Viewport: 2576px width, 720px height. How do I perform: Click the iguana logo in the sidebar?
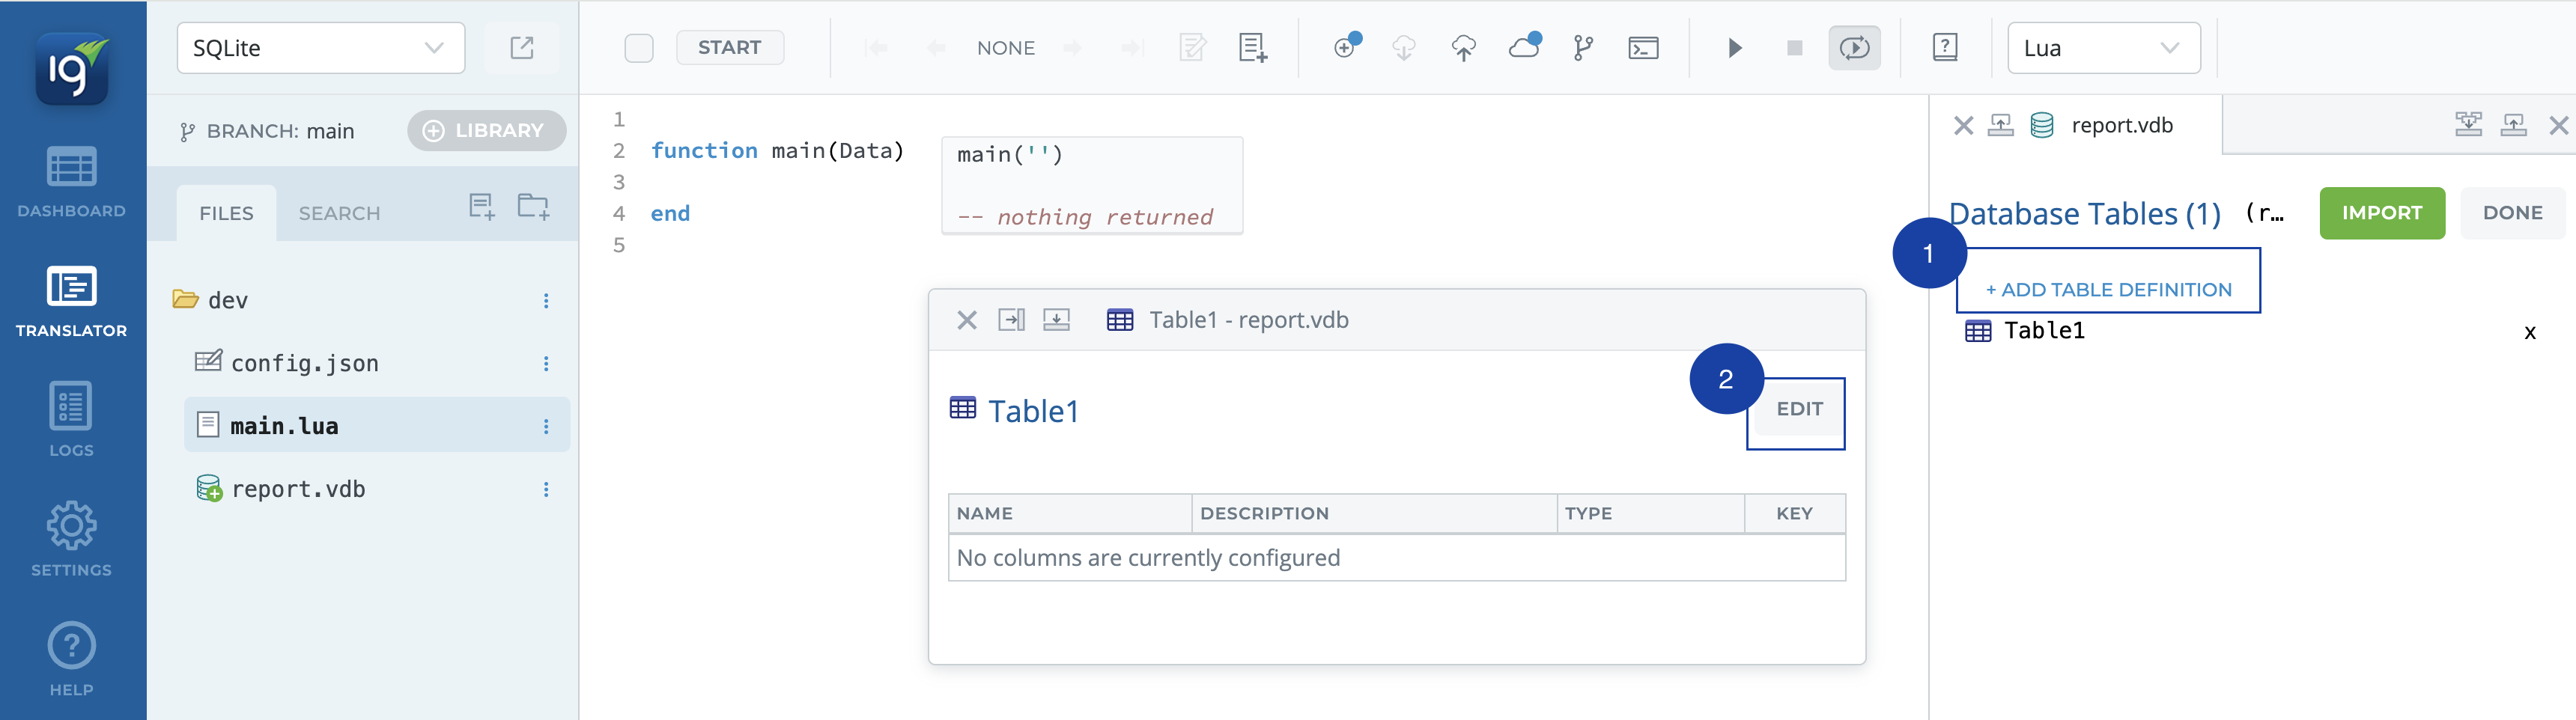[x=72, y=68]
